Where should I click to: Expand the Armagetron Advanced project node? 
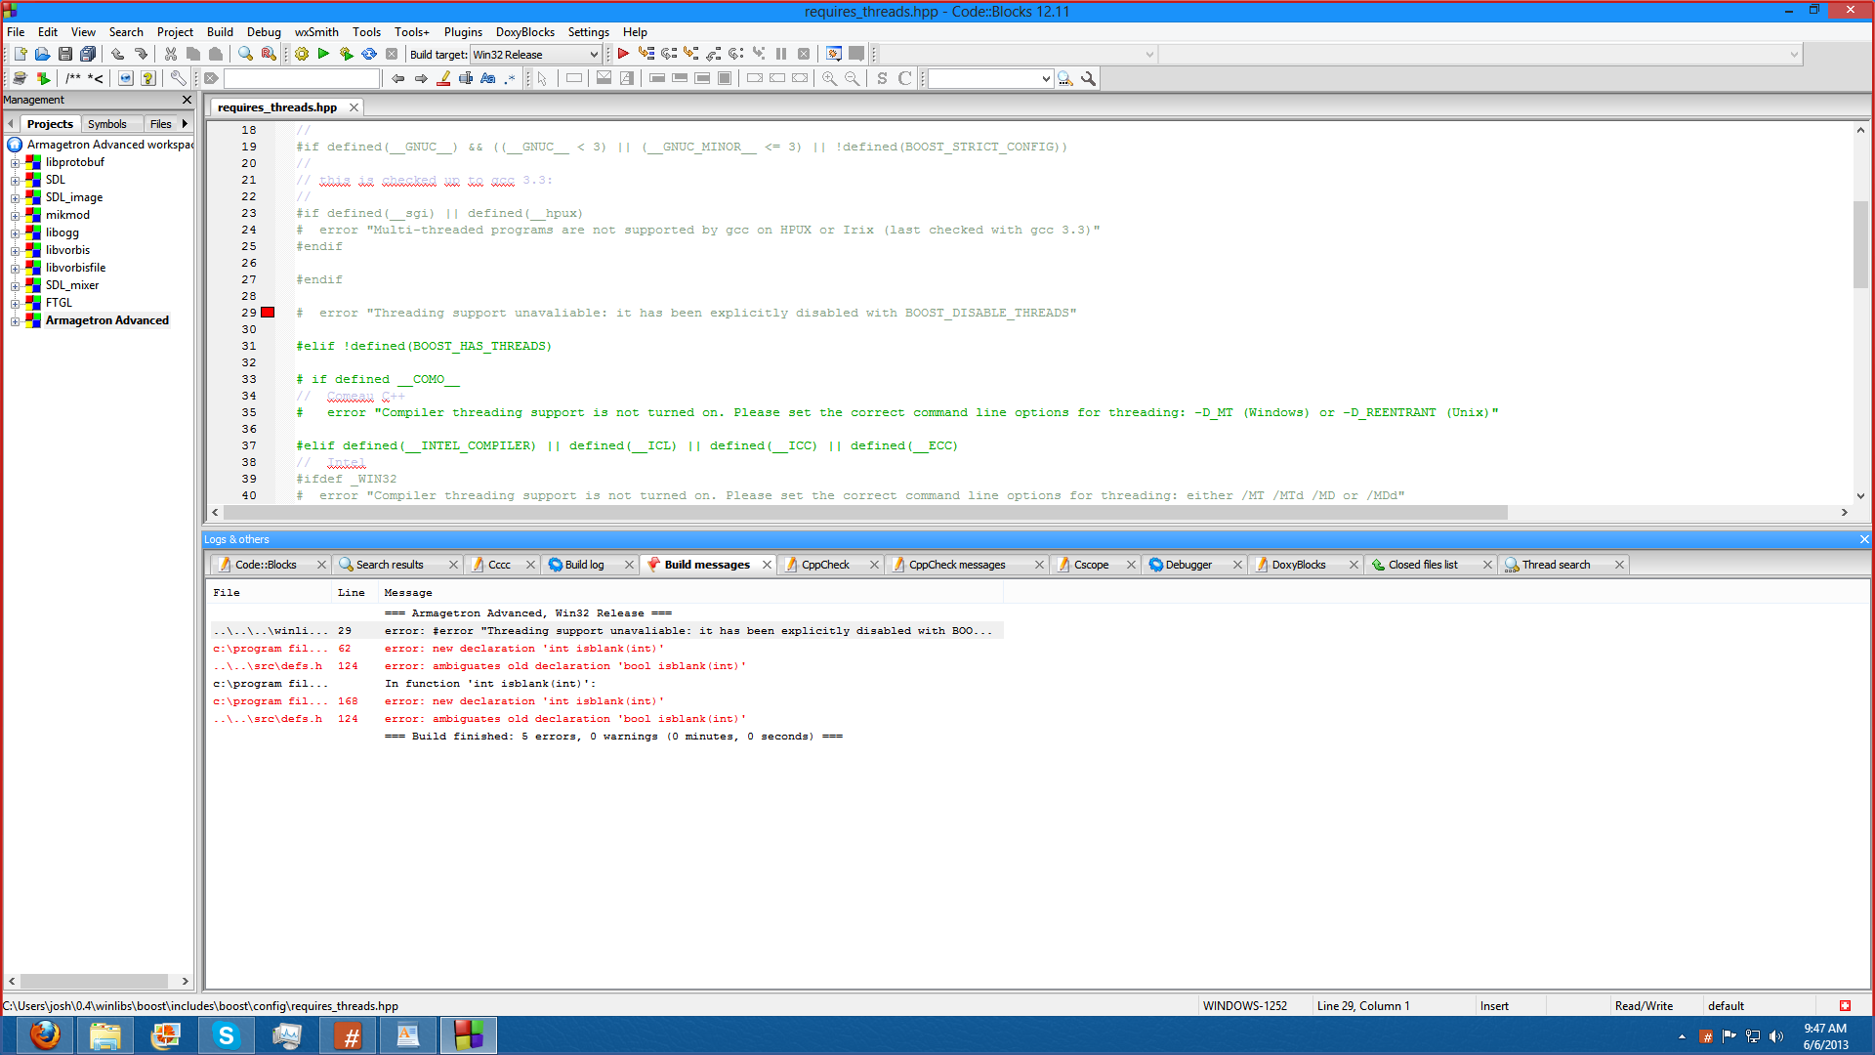pos(15,321)
